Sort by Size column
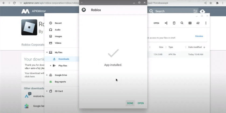The height and width of the screenshot is (113, 226). (161, 47)
